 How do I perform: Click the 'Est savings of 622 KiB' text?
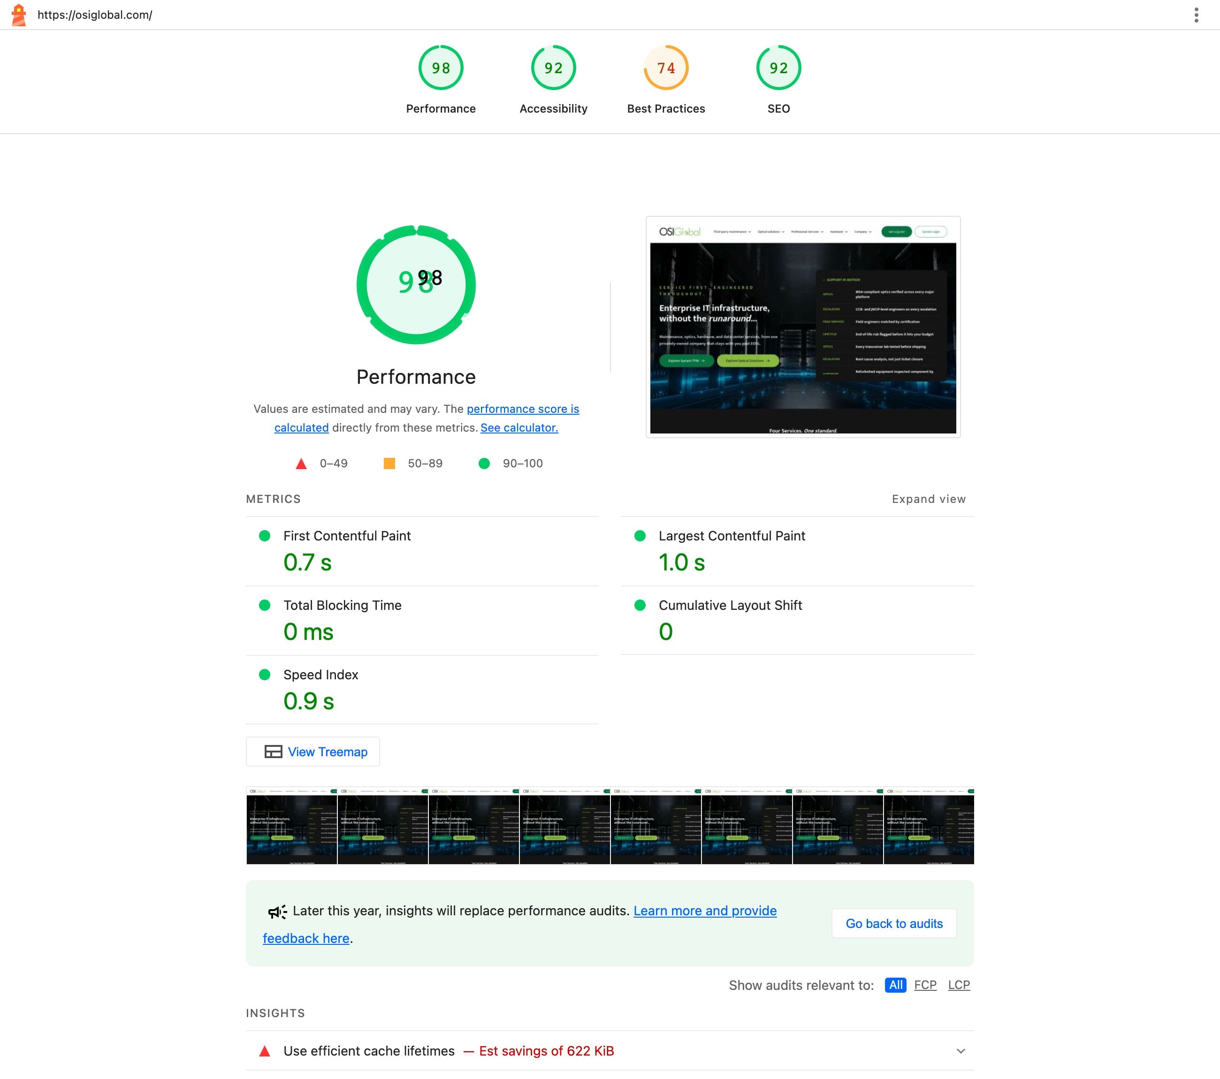coord(546,1051)
